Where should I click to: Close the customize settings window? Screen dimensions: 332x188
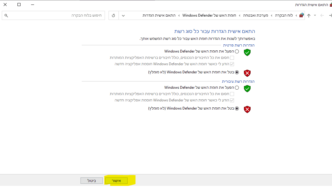click(x=5, y=5)
